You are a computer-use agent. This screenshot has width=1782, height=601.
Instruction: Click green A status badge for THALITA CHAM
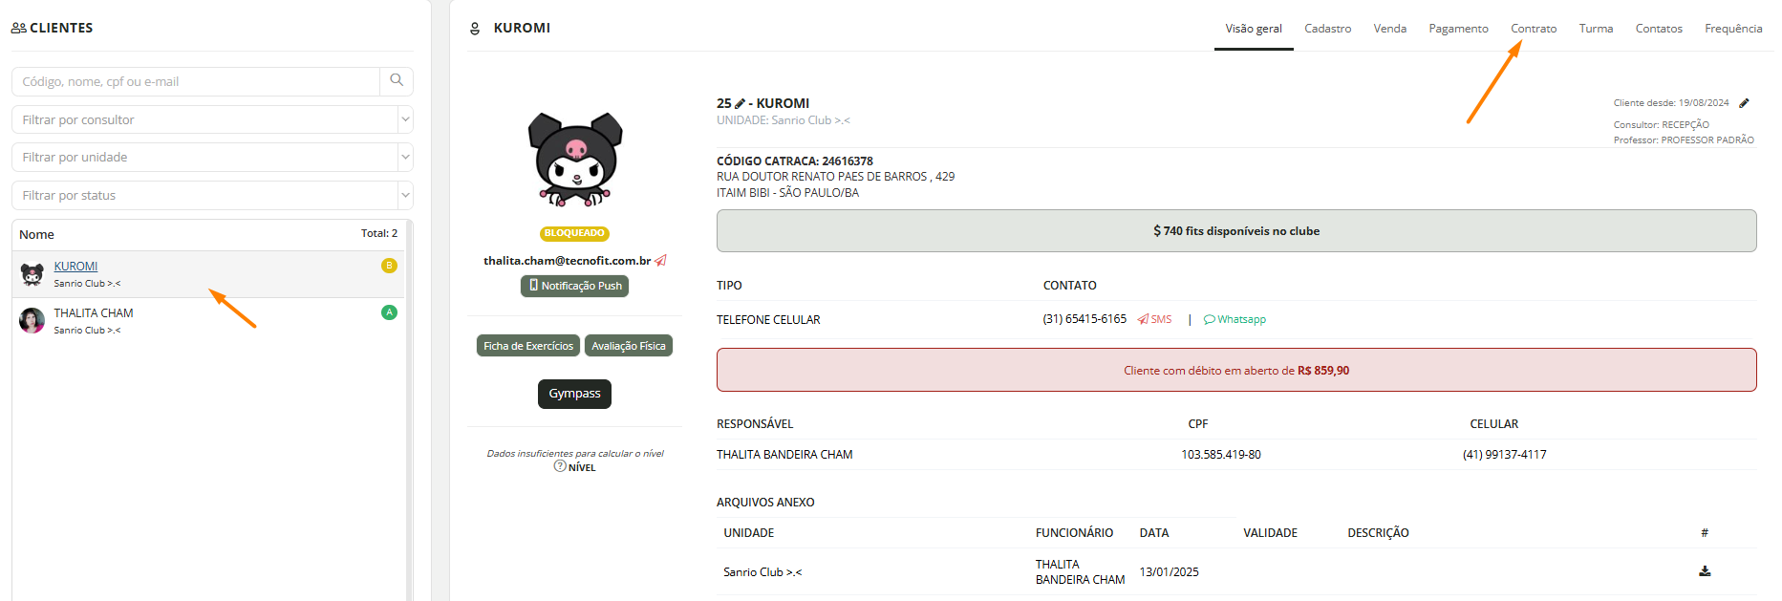[x=389, y=312]
